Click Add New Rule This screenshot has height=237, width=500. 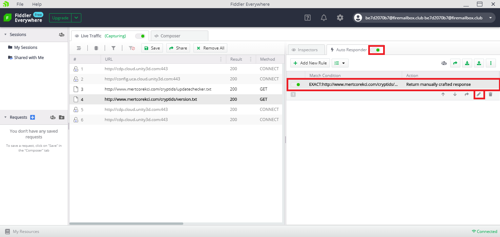pyautogui.click(x=310, y=63)
